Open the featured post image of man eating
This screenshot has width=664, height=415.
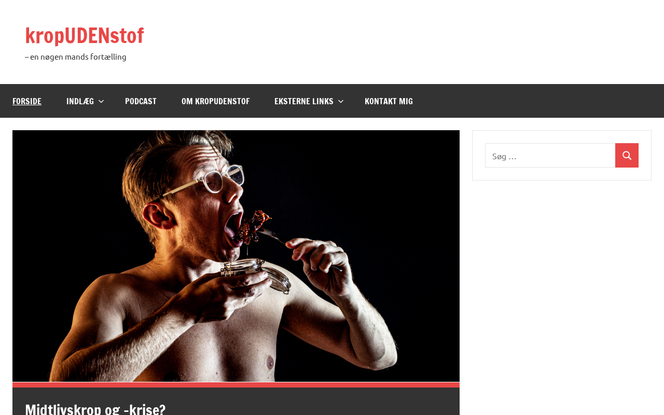click(236, 256)
